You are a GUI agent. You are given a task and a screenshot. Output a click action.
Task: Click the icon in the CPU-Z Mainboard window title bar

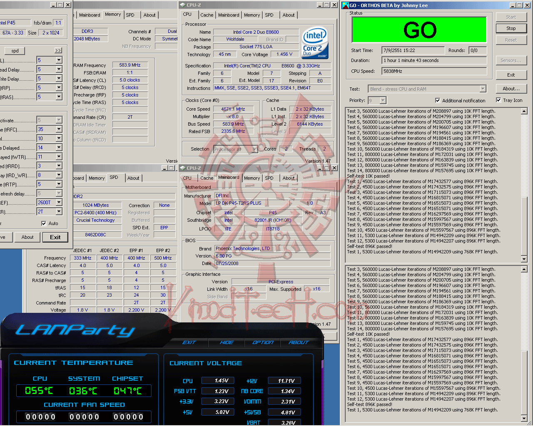point(182,168)
